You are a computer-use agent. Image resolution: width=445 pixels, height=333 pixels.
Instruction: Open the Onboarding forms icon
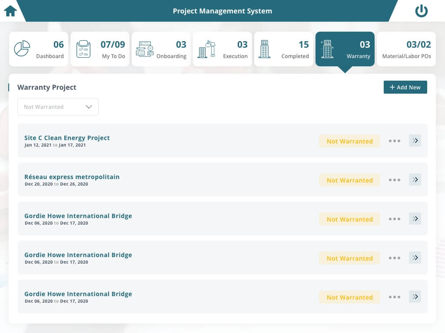point(145,49)
